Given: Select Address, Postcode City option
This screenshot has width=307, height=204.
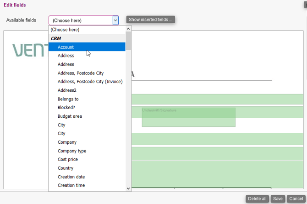Looking at the screenshot, I should click(x=87, y=73).
